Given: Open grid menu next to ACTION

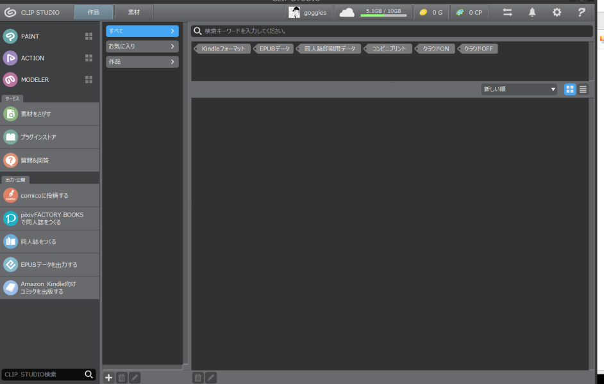Looking at the screenshot, I should (88, 58).
